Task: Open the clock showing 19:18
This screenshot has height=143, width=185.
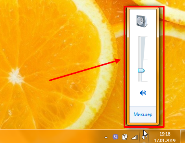Action: (165, 134)
